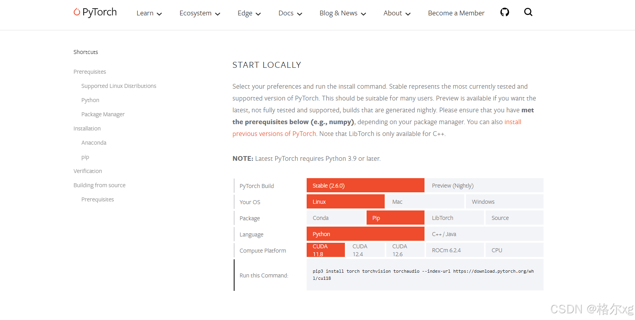Choose CUDA 12.6 compute platform

click(x=405, y=250)
